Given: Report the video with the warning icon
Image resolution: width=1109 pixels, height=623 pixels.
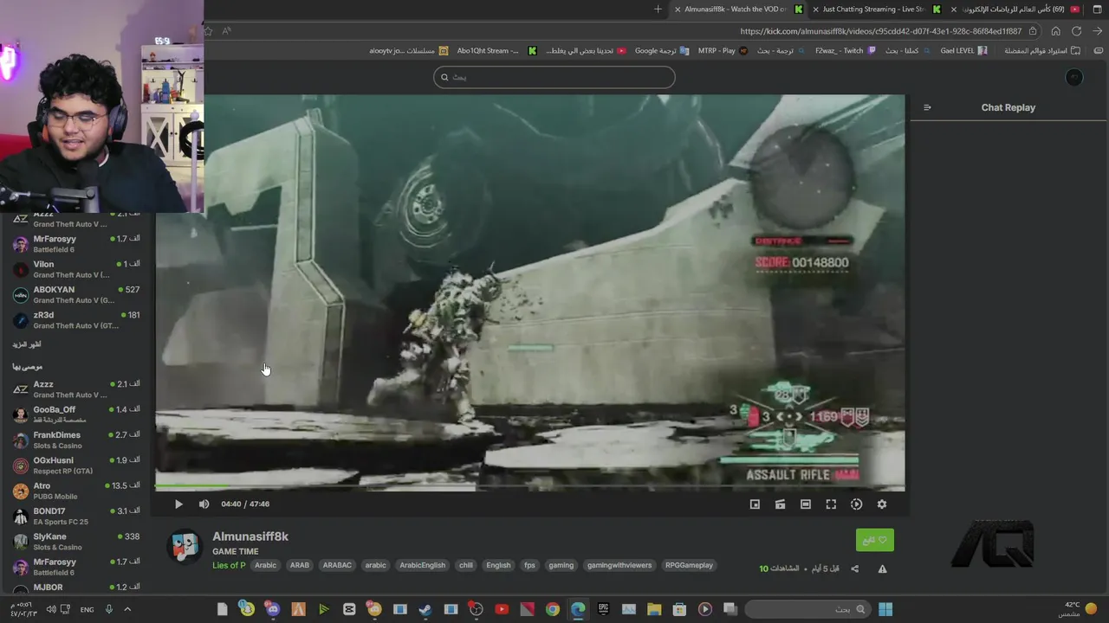Looking at the screenshot, I should pos(882,568).
